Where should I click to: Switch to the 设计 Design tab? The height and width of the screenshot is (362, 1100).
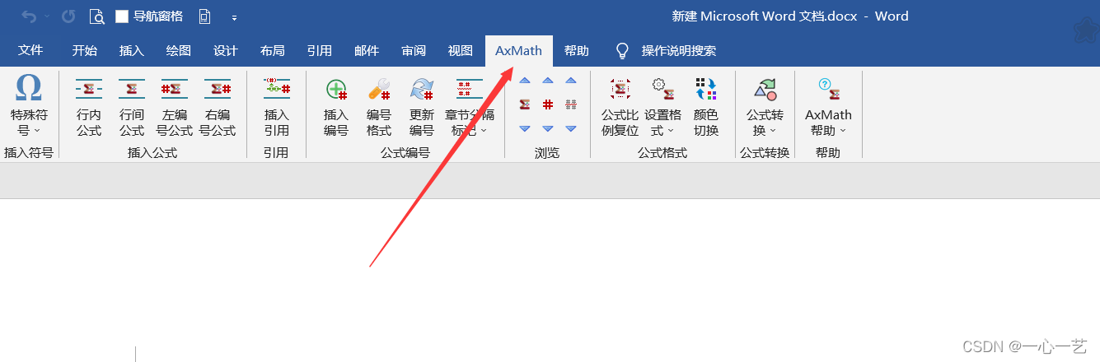[226, 50]
